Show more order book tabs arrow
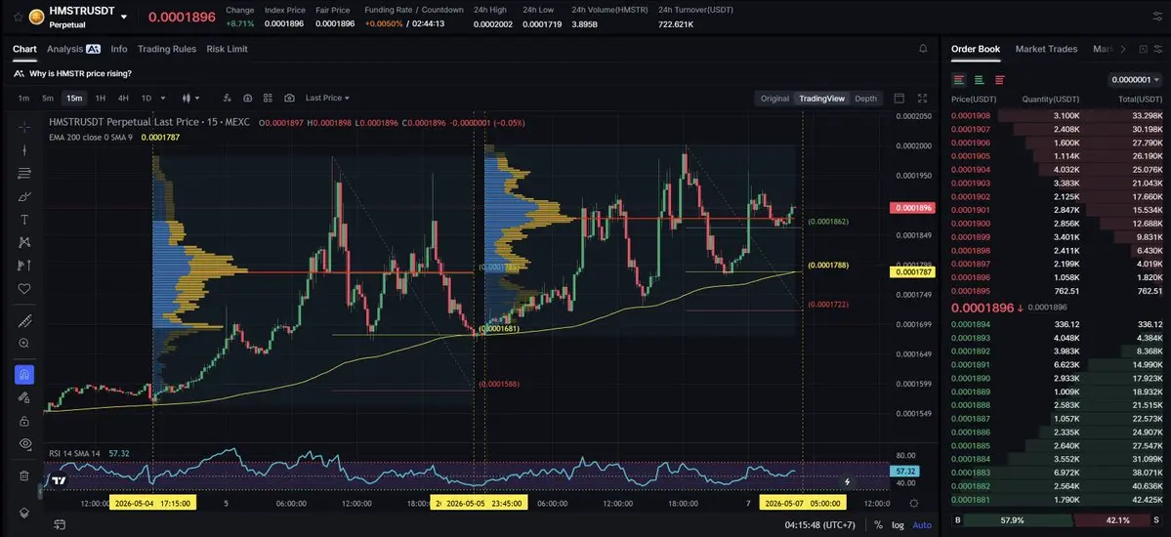Screen dimensions: 1171x537 pyautogui.click(x=1122, y=49)
